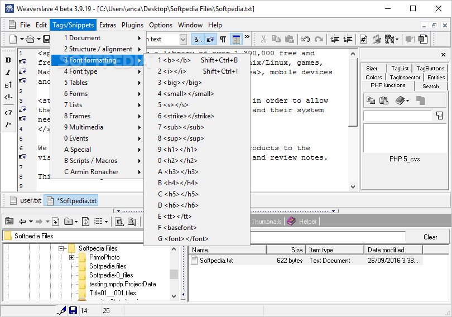Open book icon dropdown in PHP functions panel

407,100
